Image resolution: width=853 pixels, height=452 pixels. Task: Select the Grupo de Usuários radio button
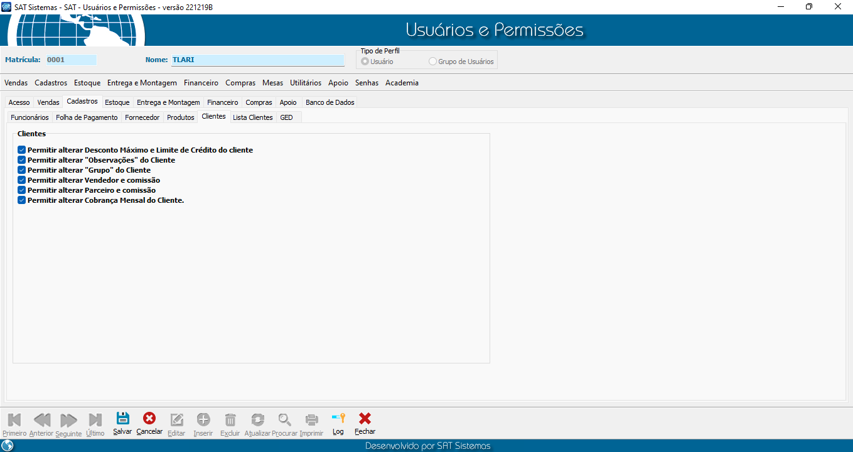pyautogui.click(x=432, y=62)
